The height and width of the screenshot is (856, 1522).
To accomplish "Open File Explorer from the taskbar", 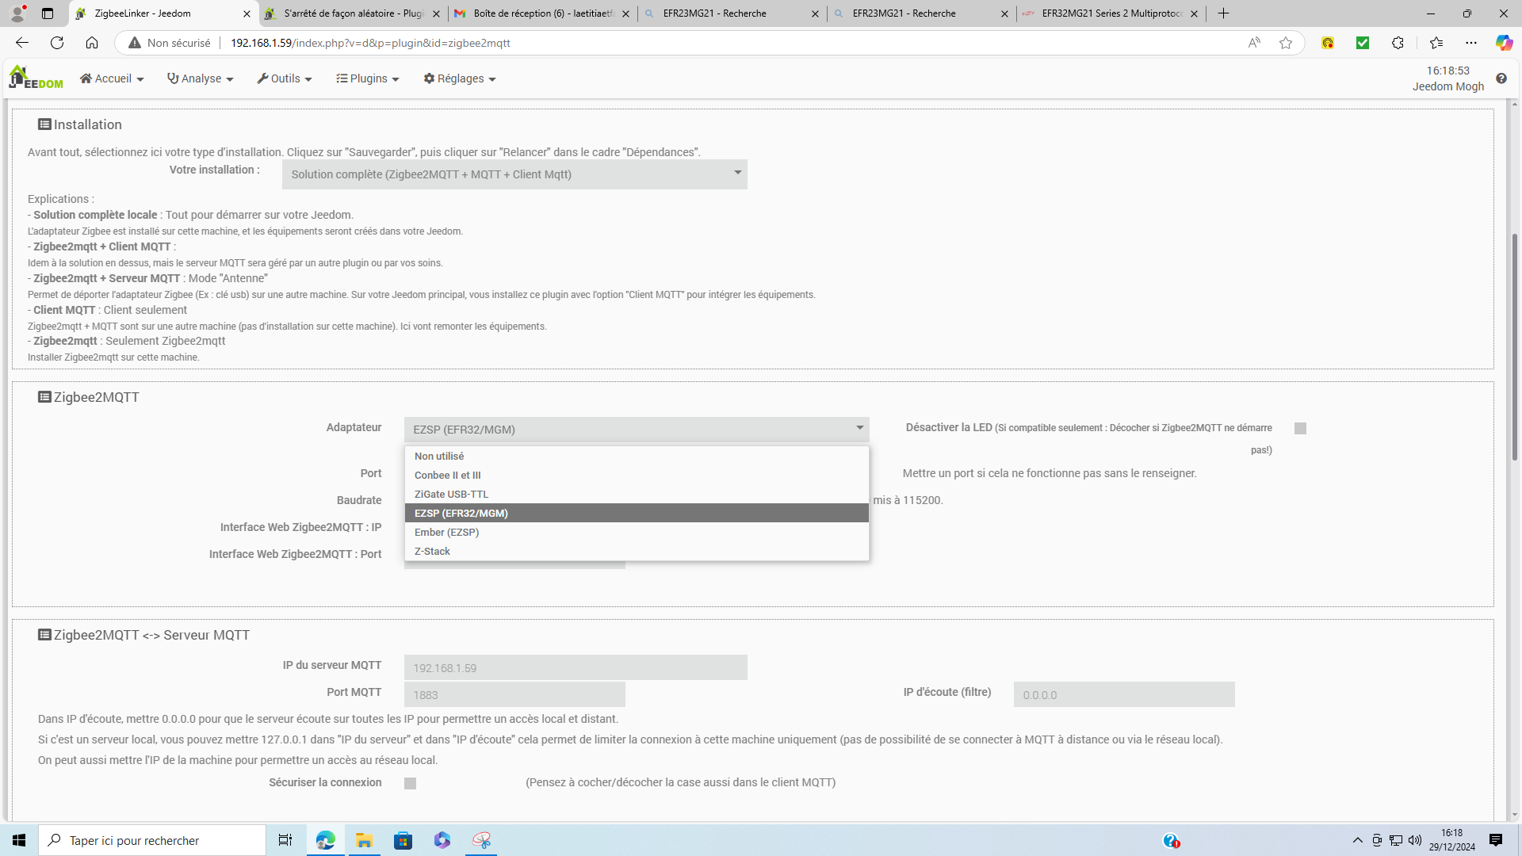I will tap(364, 840).
